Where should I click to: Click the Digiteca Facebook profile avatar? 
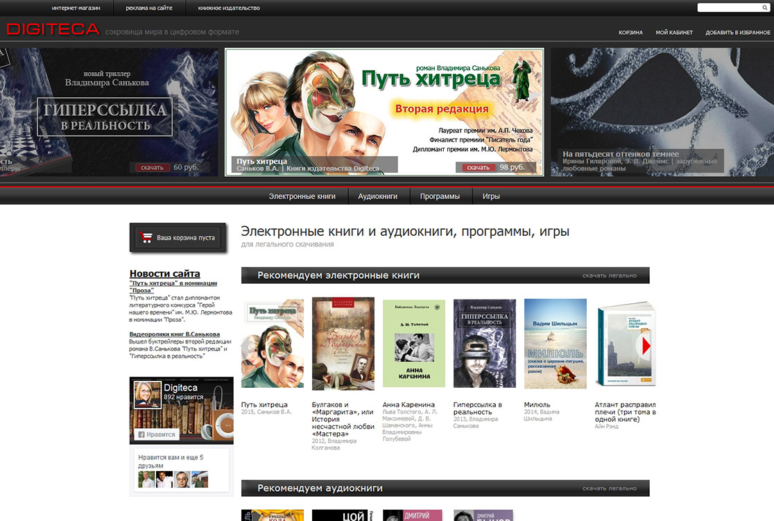[x=147, y=394]
